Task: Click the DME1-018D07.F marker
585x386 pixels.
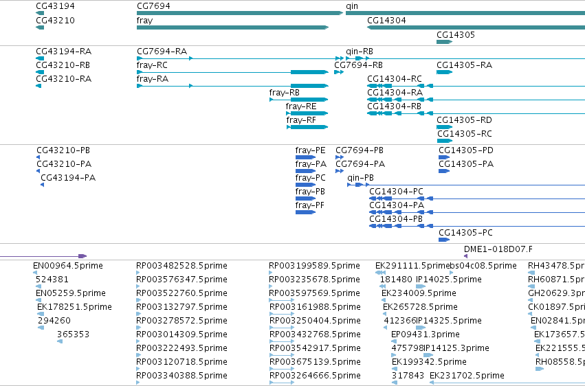Action: [466, 256]
